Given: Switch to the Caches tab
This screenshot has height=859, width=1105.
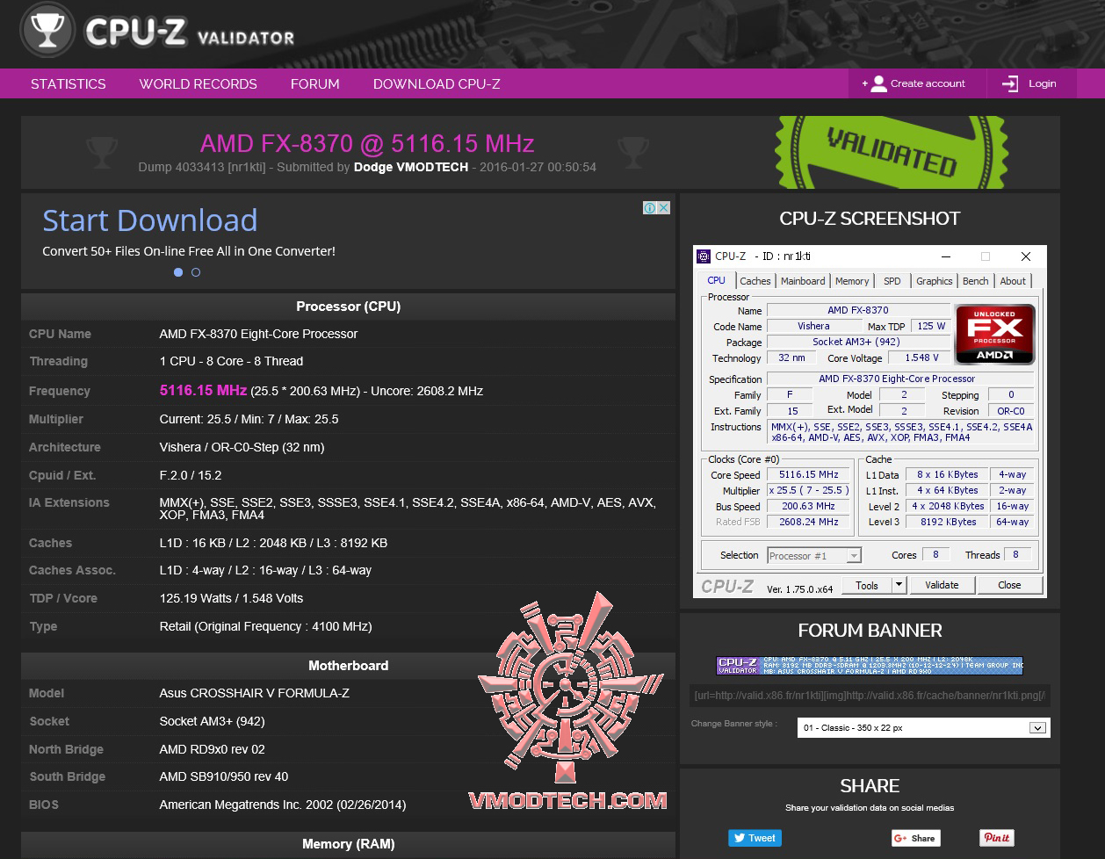Looking at the screenshot, I should (x=755, y=281).
